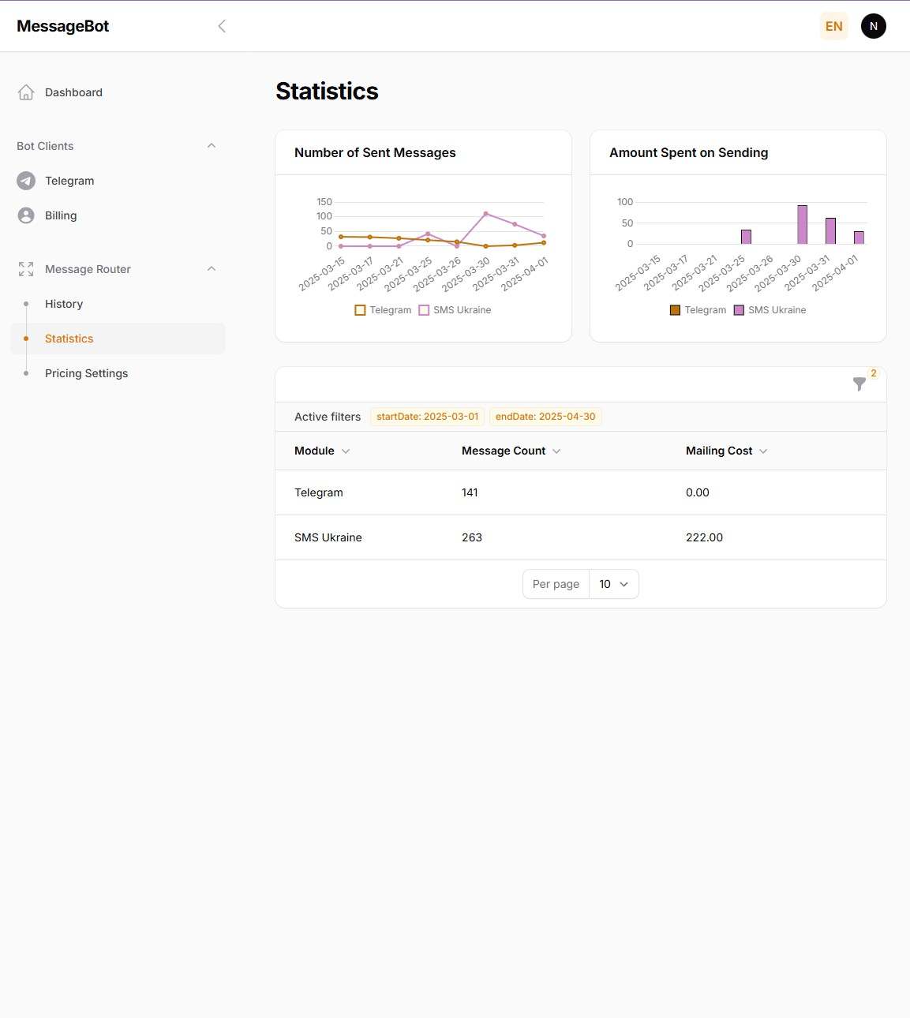The width and height of the screenshot is (910, 1018).
Task: Click the Billing user icon
Action: 26,215
